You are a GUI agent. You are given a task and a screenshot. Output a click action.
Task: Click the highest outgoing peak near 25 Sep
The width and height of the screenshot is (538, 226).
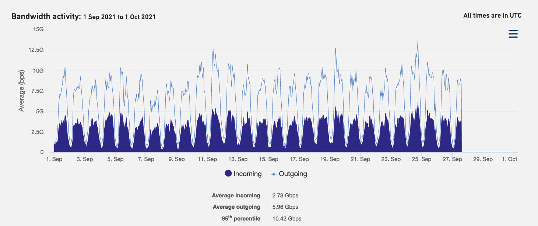pyautogui.click(x=418, y=41)
